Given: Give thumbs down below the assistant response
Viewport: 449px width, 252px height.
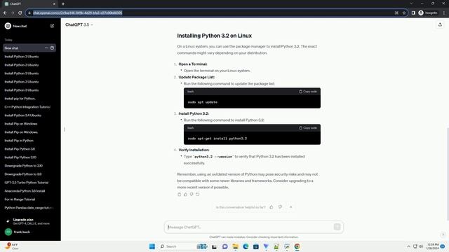Looking at the screenshot, I should (x=192, y=195).
